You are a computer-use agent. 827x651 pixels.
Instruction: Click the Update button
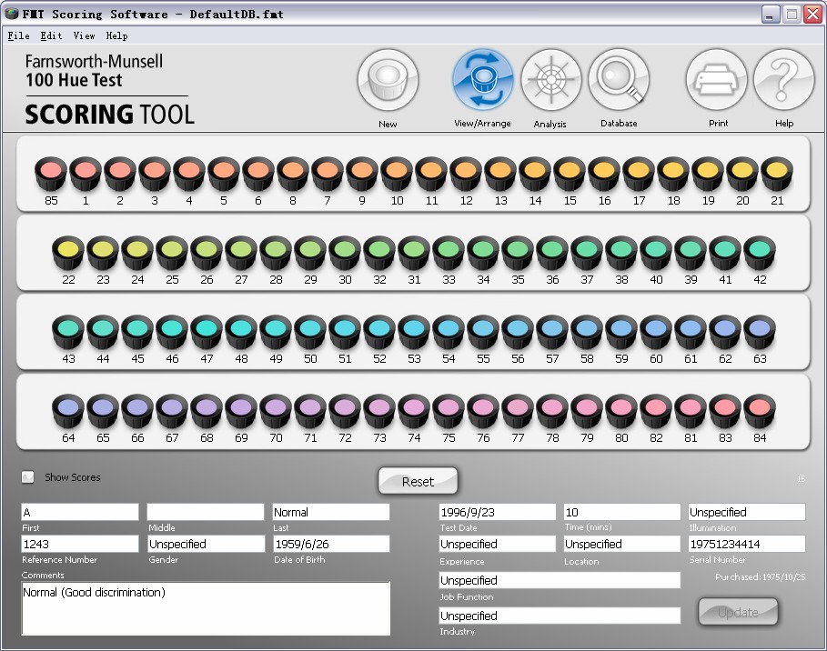738,613
